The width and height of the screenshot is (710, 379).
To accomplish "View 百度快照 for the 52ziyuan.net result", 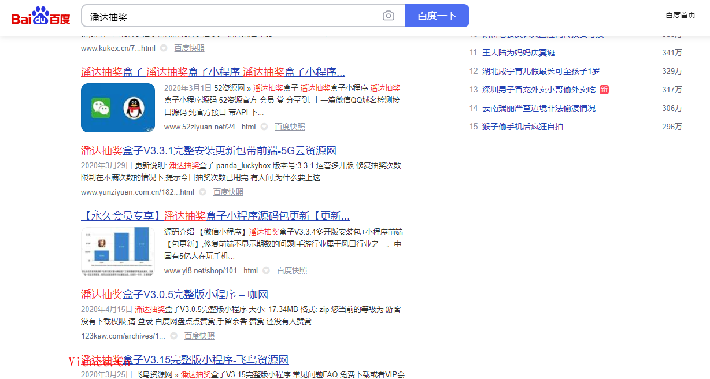I will coord(290,127).
